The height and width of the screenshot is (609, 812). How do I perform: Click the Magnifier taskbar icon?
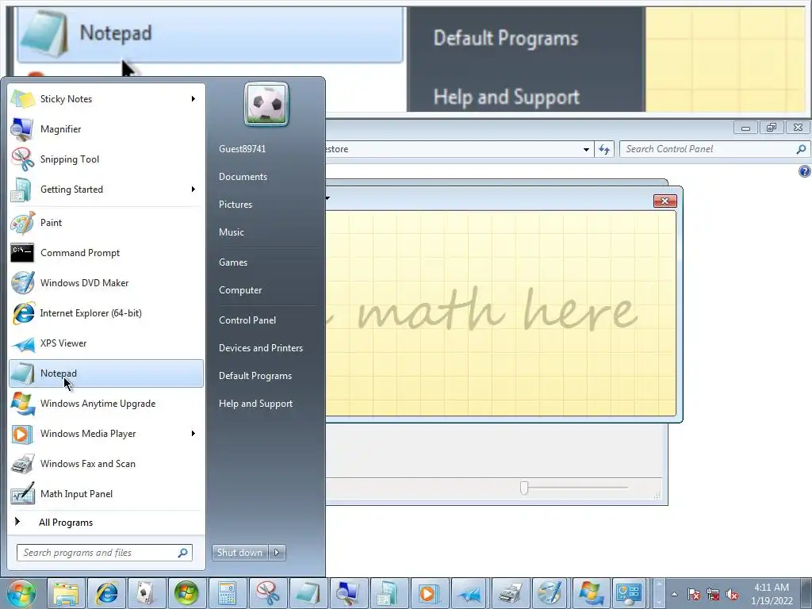tap(348, 593)
